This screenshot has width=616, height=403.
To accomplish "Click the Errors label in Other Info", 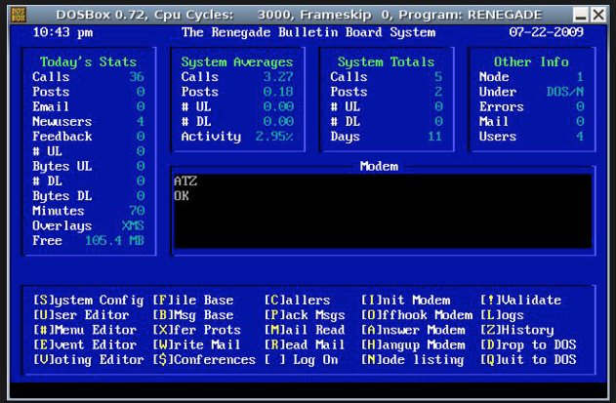I will click(501, 106).
